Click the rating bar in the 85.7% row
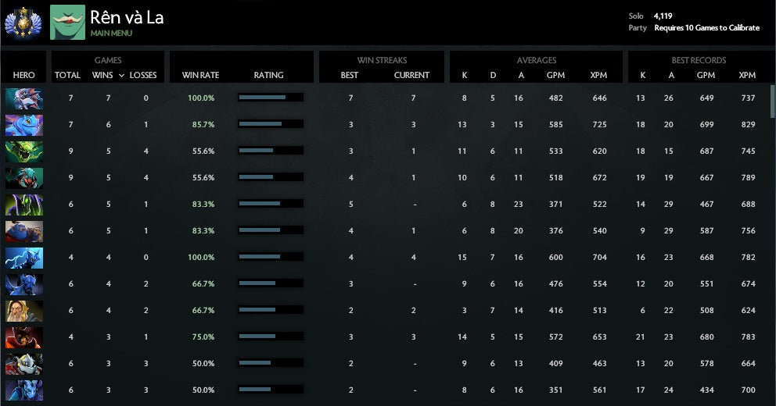This screenshot has height=406, width=776. 270,124
